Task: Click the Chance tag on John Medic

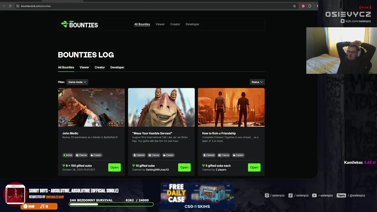Action: click(x=81, y=155)
